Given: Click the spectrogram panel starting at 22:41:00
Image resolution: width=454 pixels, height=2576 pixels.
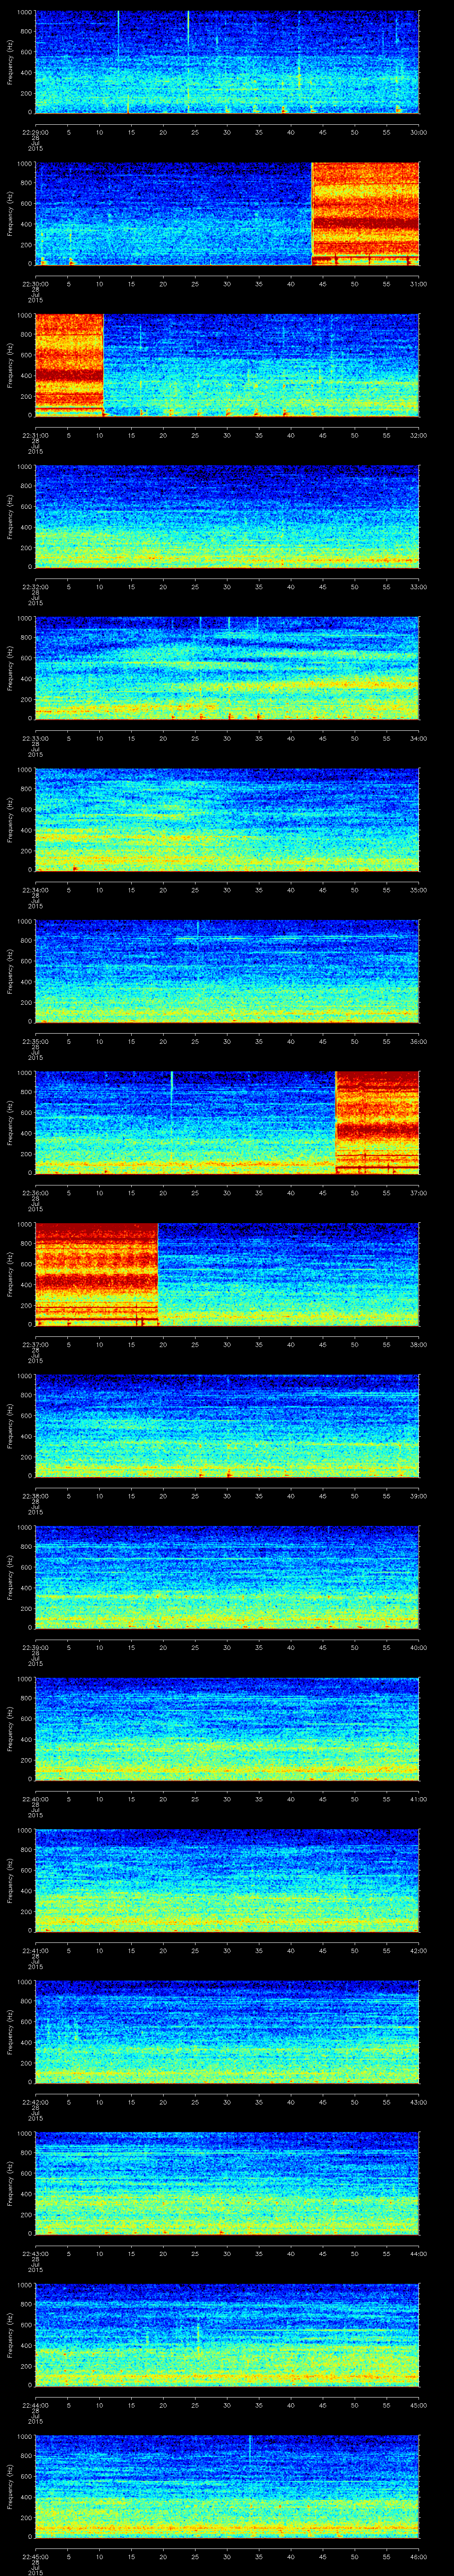Looking at the screenshot, I should coord(227,1881).
